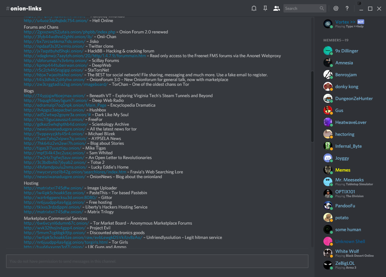Click the help question mark icon

click(347, 9)
